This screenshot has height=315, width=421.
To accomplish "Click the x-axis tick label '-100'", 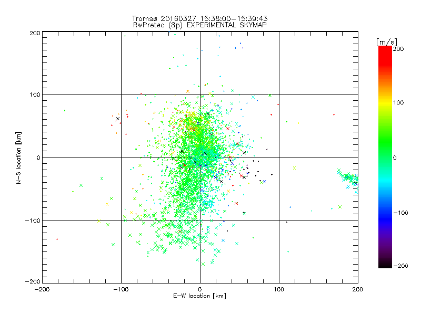I will [121, 289].
